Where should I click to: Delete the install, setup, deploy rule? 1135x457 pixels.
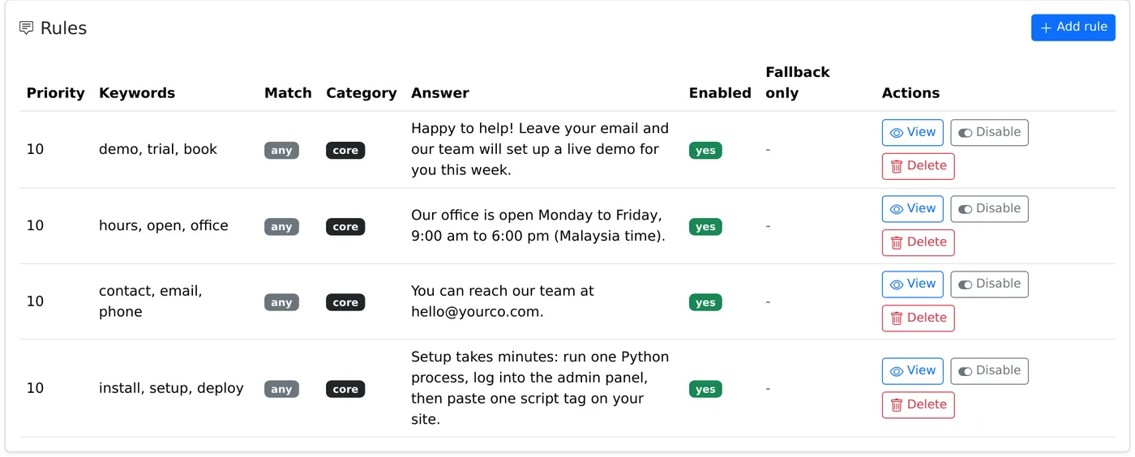[x=918, y=405]
